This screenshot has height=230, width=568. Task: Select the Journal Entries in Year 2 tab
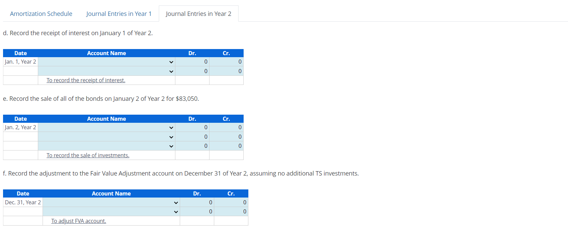(198, 14)
